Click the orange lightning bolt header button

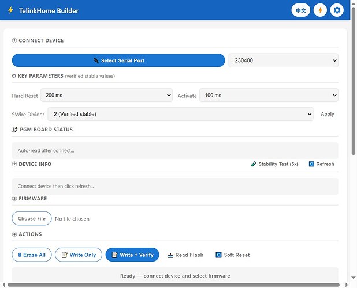(x=320, y=10)
